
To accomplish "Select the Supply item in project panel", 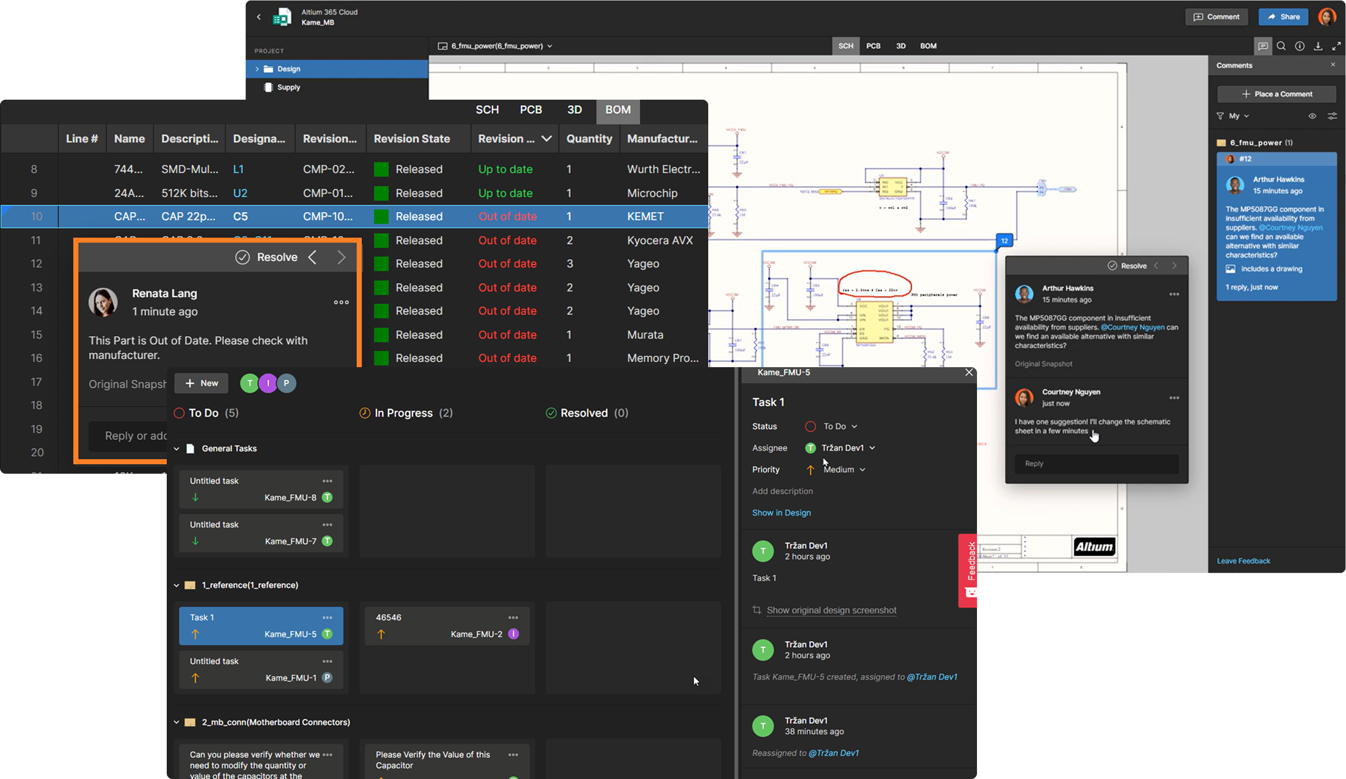I will point(288,87).
